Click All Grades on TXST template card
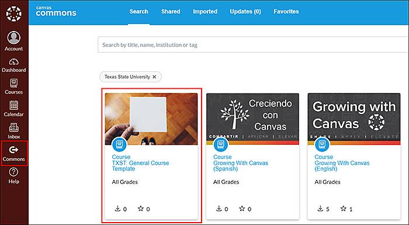409x225 pixels. click(x=124, y=182)
